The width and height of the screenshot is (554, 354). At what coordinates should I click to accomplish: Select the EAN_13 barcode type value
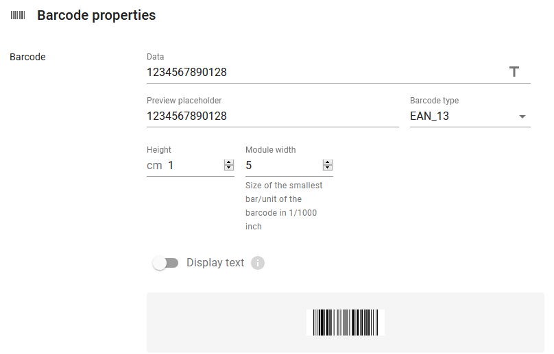click(x=429, y=116)
